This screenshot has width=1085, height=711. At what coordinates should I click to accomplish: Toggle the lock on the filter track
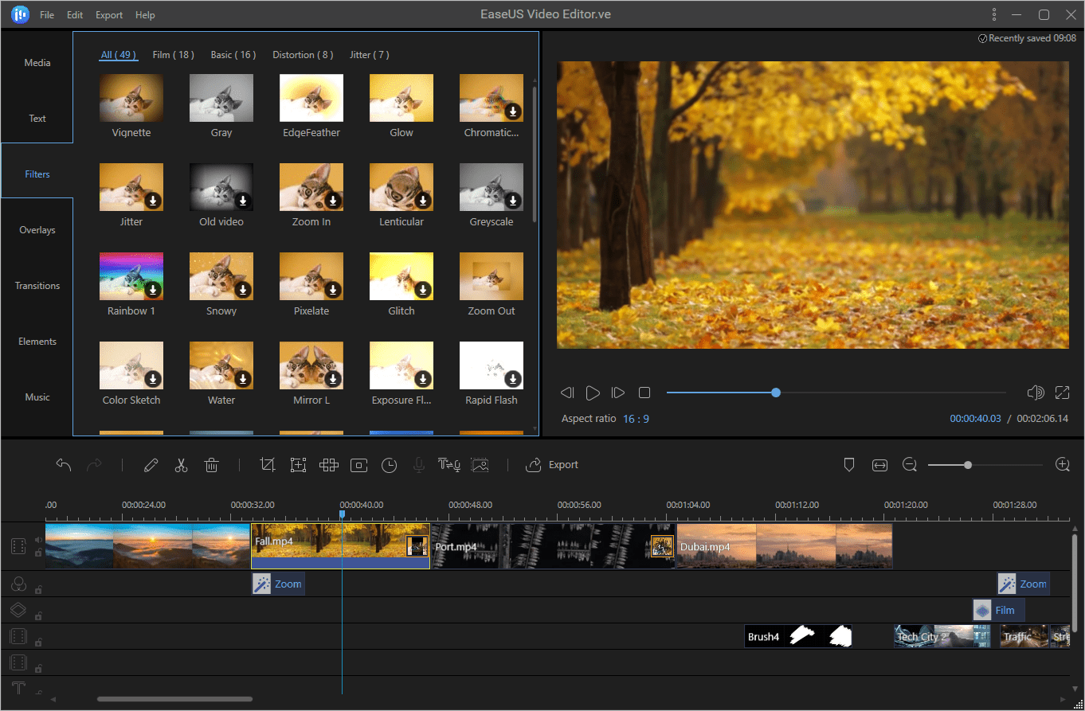pyautogui.click(x=38, y=590)
